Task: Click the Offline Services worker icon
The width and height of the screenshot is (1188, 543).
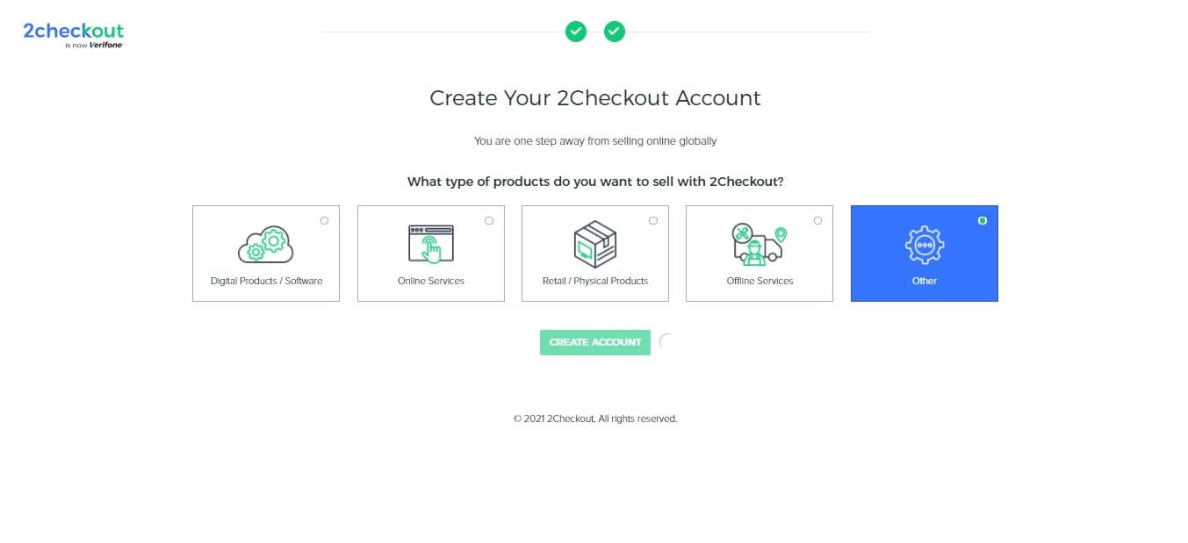Action: point(759,244)
